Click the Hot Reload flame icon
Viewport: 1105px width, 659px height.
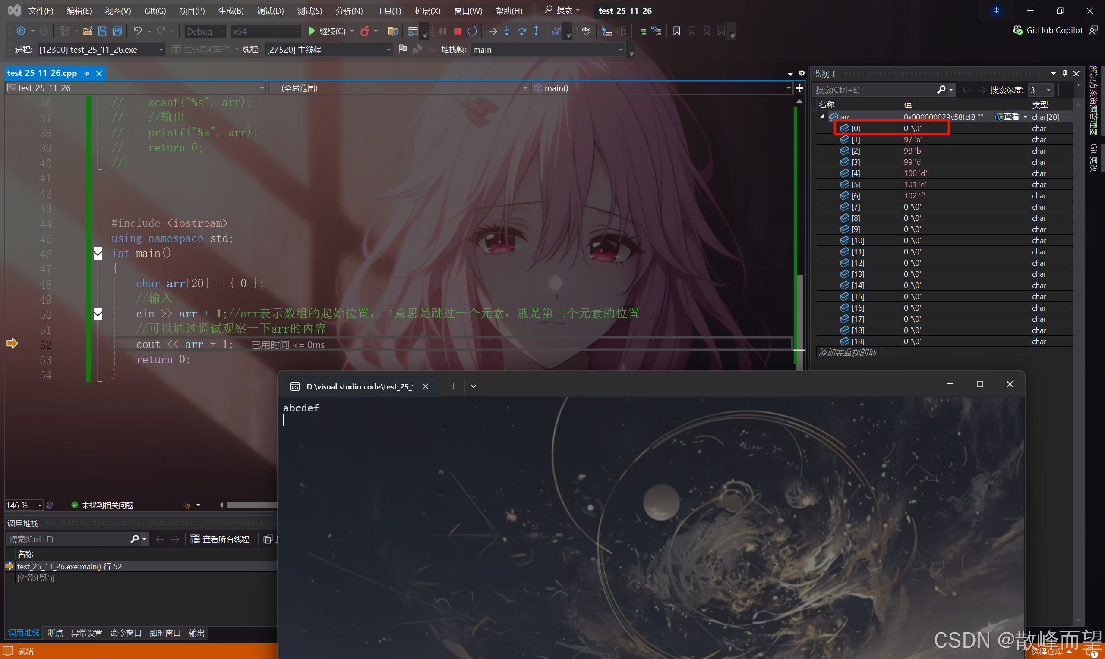pos(365,31)
